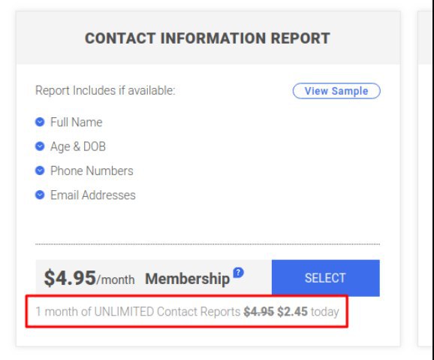
Task: Click the Full Name list item text
Action: (77, 123)
